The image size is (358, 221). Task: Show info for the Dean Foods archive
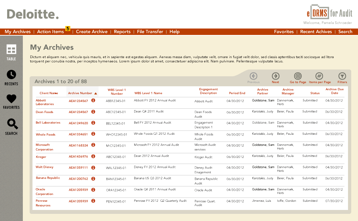tap(93, 112)
